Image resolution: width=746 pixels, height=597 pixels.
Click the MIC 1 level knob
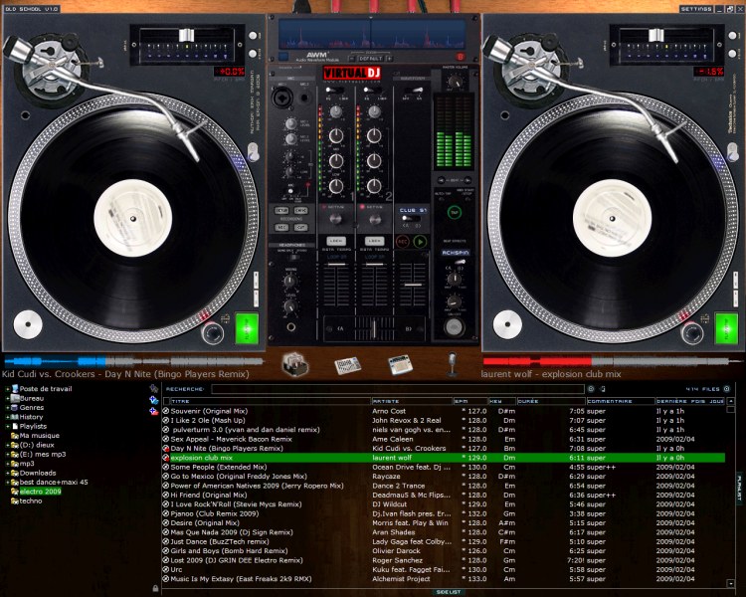(290, 124)
